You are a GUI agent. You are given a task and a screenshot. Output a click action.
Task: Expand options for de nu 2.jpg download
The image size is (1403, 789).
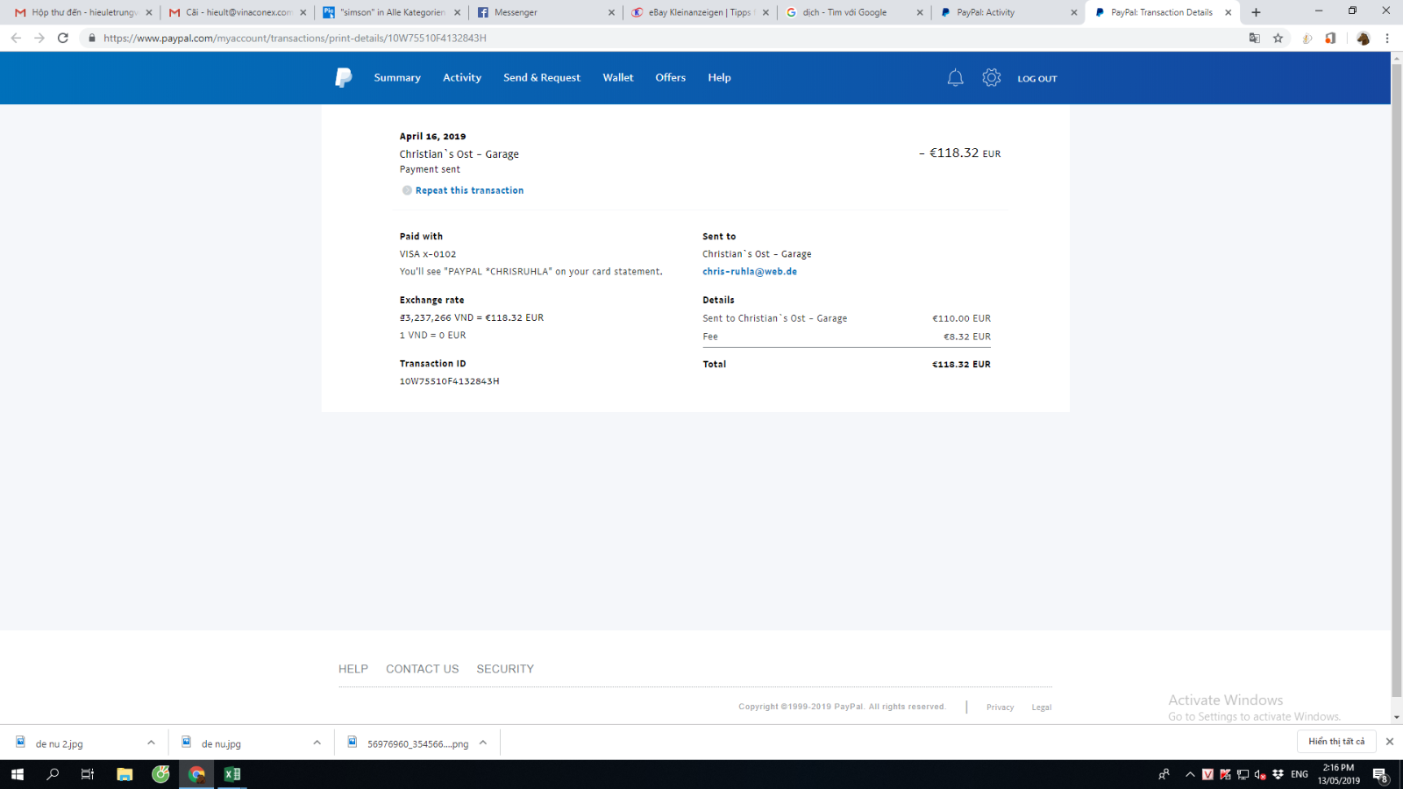point(151,743)
